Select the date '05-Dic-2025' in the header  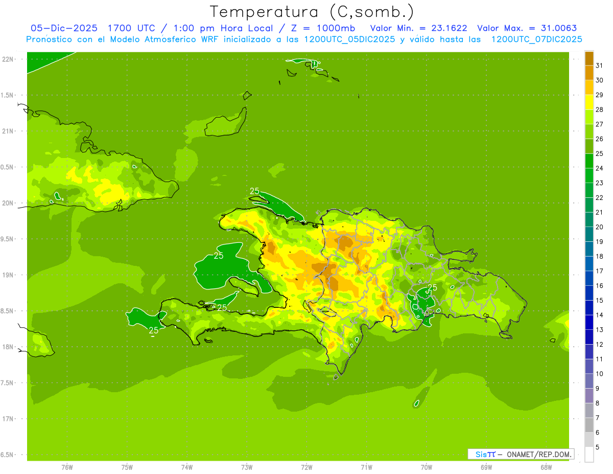(64, 28)
